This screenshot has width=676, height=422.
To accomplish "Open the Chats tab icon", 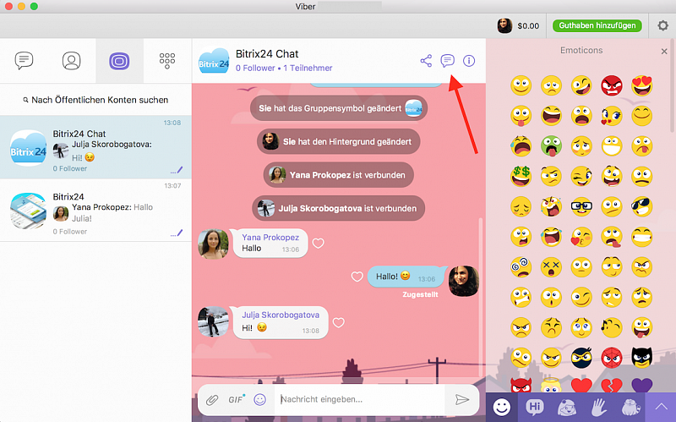I will (x=24, y=60).
